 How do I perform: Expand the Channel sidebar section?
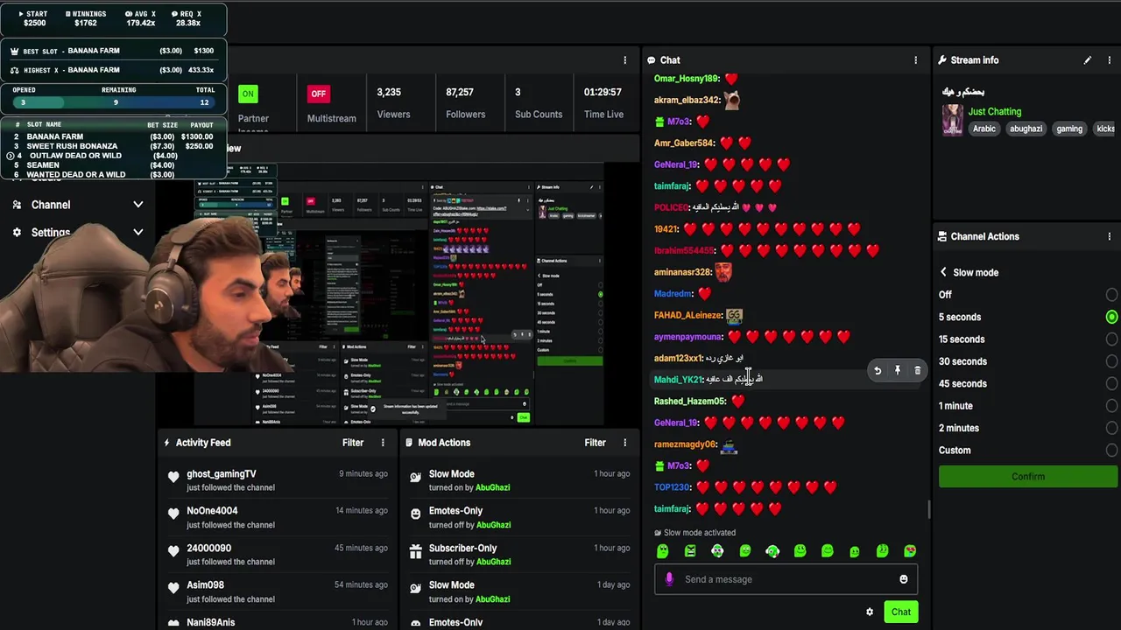(x=137, y=205)
